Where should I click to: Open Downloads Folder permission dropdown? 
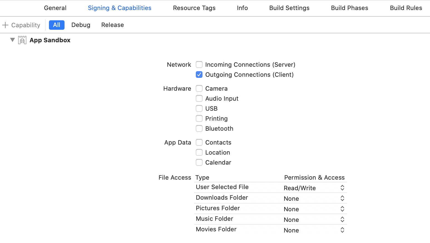314,199
